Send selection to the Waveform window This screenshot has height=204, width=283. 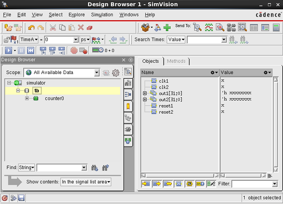(209, 28)
